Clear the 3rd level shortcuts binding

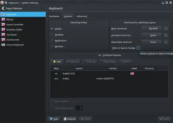click(166, 35)
